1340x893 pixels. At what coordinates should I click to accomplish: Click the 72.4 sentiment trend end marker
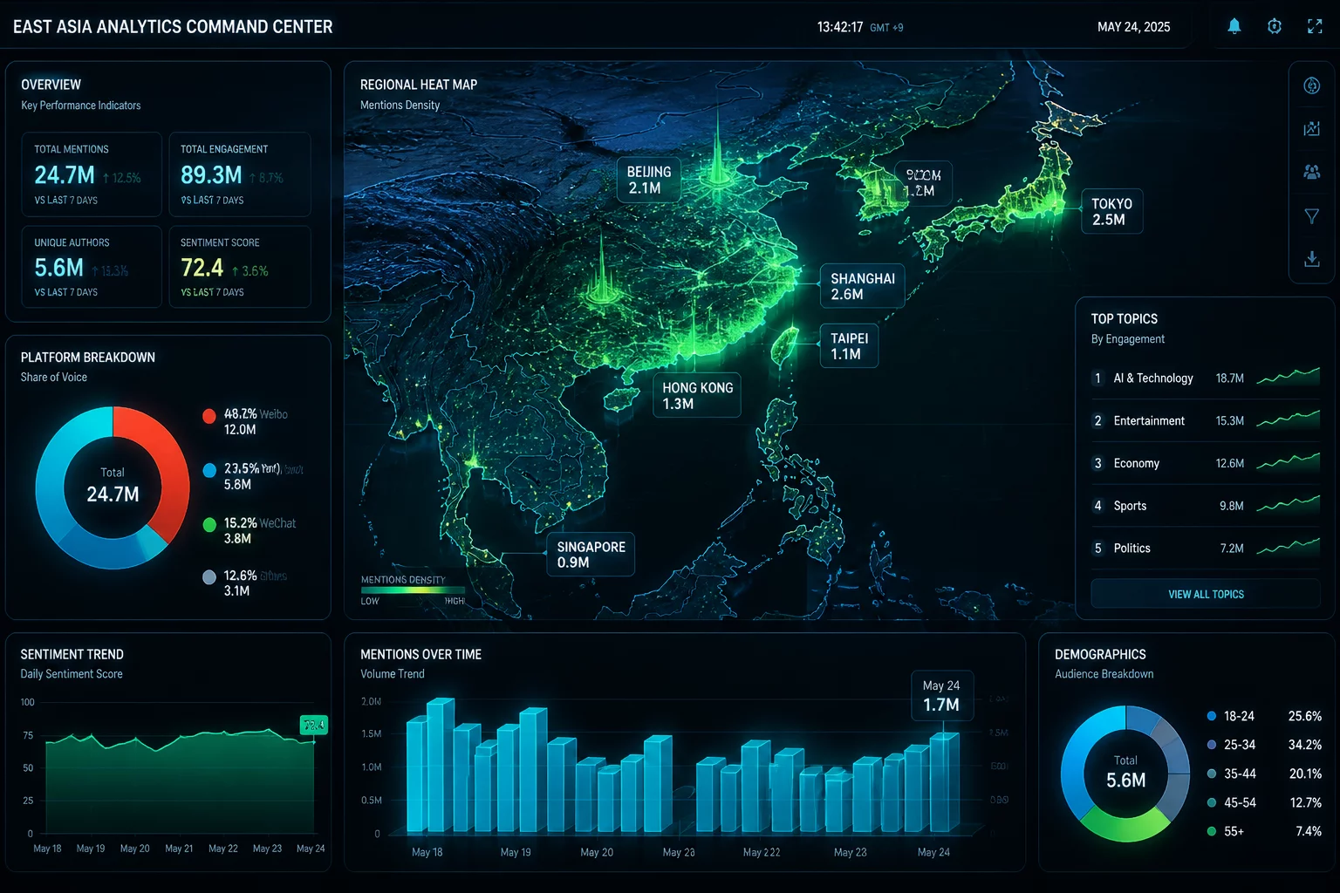(x=313, y=726)
